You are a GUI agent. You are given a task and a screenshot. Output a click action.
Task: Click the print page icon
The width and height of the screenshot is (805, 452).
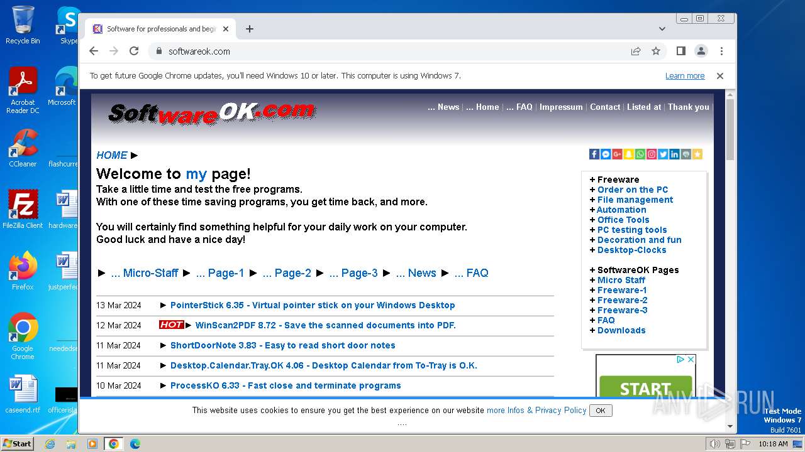[x=686, y=154]
